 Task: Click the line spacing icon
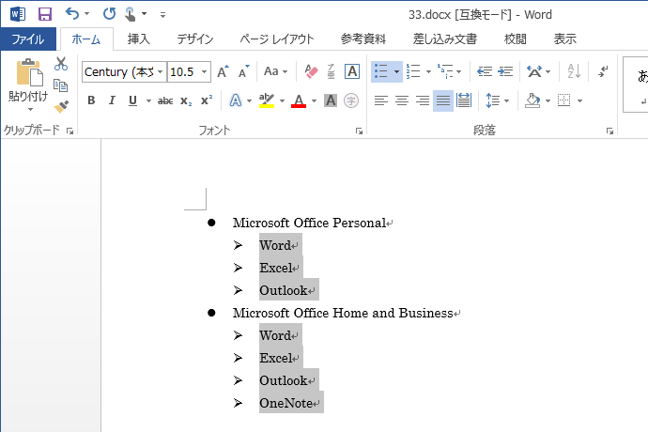point(493,100)
